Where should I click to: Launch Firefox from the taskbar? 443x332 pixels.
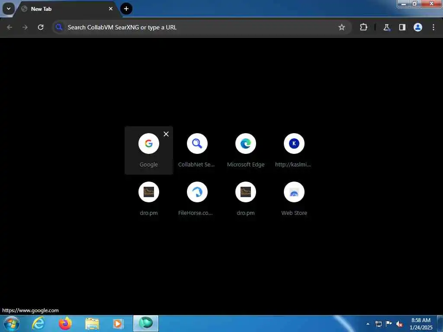(x=65, y=323)
